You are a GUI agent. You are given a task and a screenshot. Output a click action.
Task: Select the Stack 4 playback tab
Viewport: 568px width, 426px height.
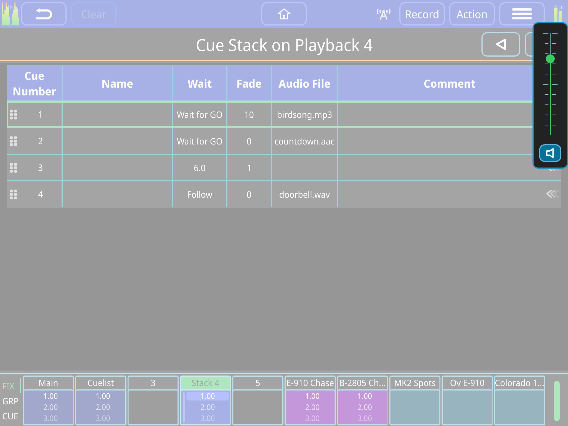click(205, 383)
